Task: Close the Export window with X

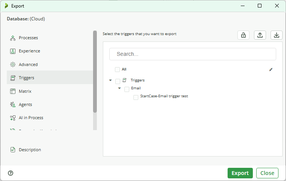Action: click(277, 6)
